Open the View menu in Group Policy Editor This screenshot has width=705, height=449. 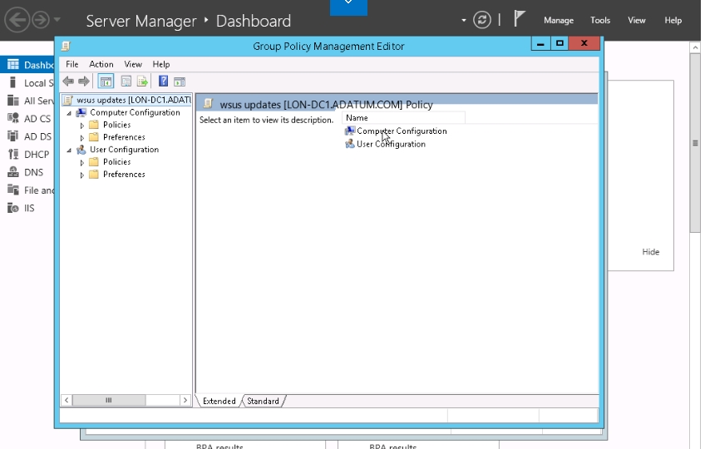pyautogui.click(x=133, y=64)
